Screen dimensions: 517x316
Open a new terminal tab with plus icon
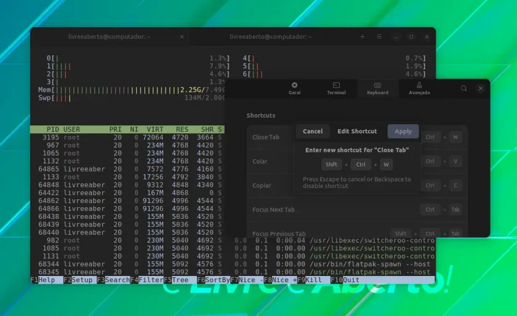pos(363,36)
